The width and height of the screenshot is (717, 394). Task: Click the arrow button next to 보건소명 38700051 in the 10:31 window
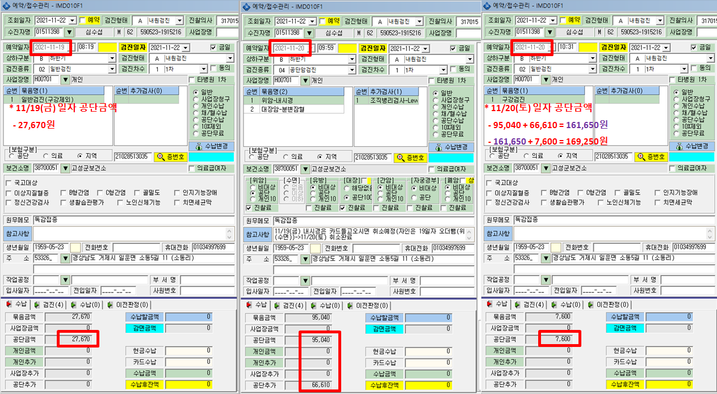pyautogui.click(x=545, y=168)
